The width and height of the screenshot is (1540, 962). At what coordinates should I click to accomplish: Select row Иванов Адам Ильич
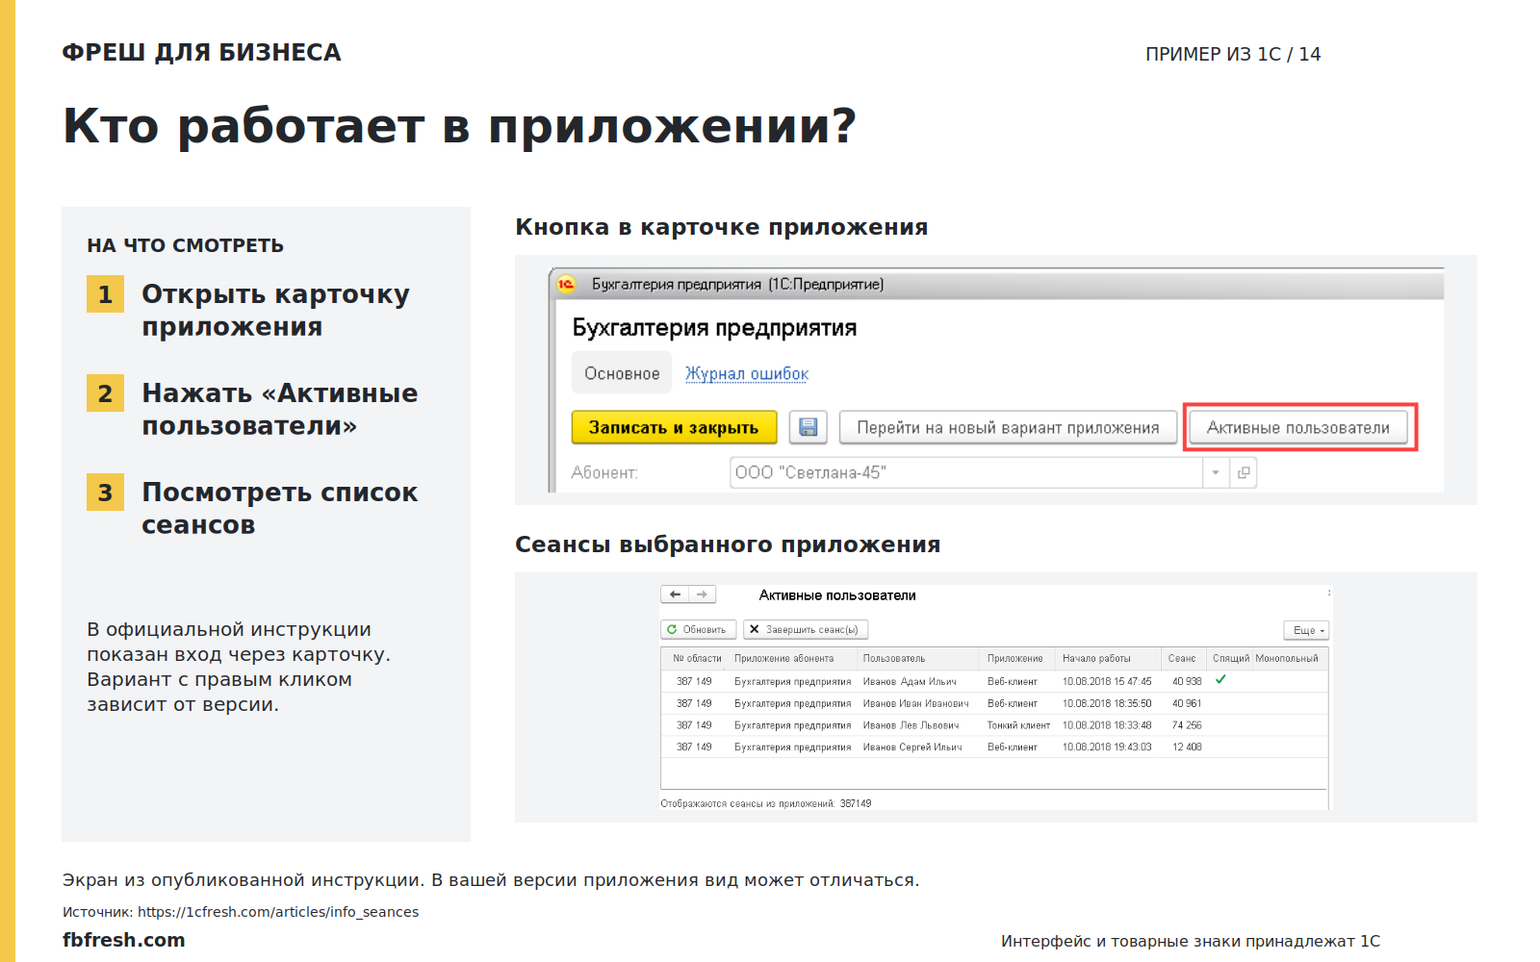[x=994, y=681]
